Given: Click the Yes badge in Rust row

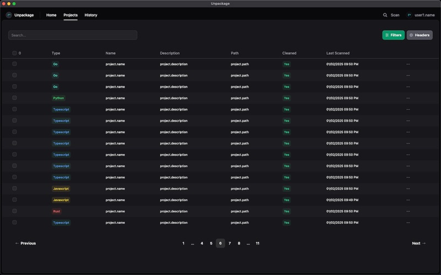Looking at the screenshot, I should tap(286, 211).
